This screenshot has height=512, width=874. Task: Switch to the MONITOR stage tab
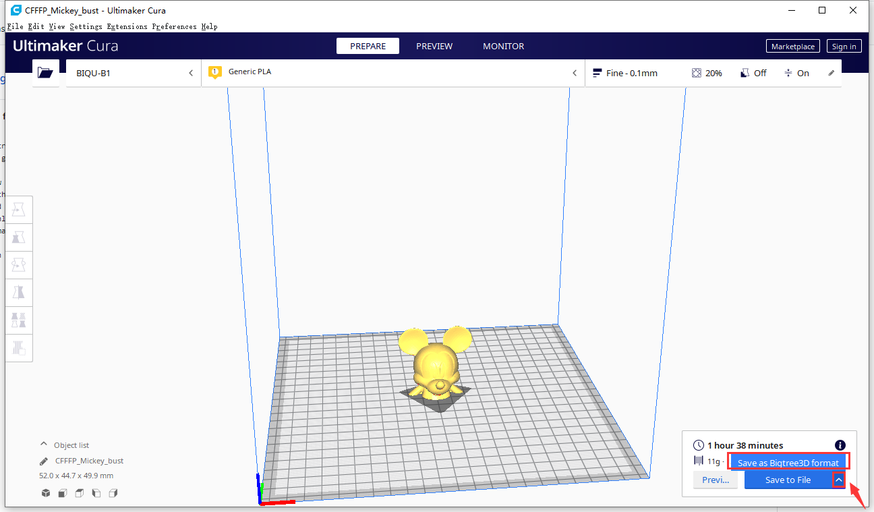tap(504, 46)
